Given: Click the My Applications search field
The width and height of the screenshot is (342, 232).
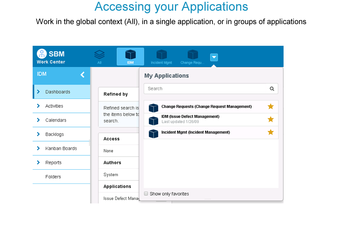Looking at the screenshot, I should click(206, 89).
